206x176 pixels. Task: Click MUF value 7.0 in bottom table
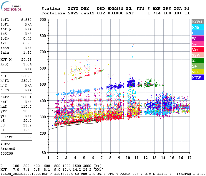click(16, 170)
